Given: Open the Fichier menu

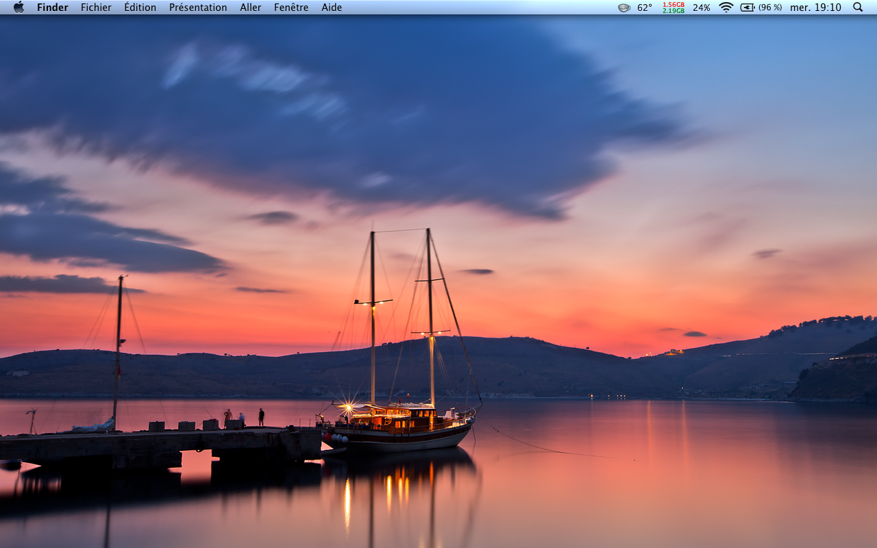Looking at the screenshot, I should [96, 8].
